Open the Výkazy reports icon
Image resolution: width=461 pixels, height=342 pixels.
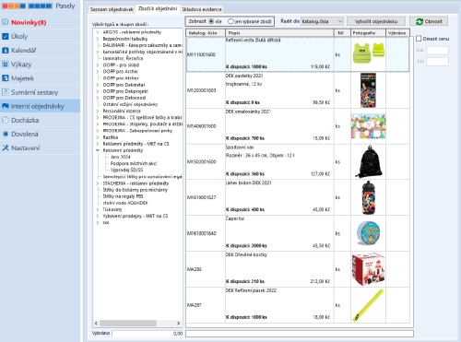(6, 65)
